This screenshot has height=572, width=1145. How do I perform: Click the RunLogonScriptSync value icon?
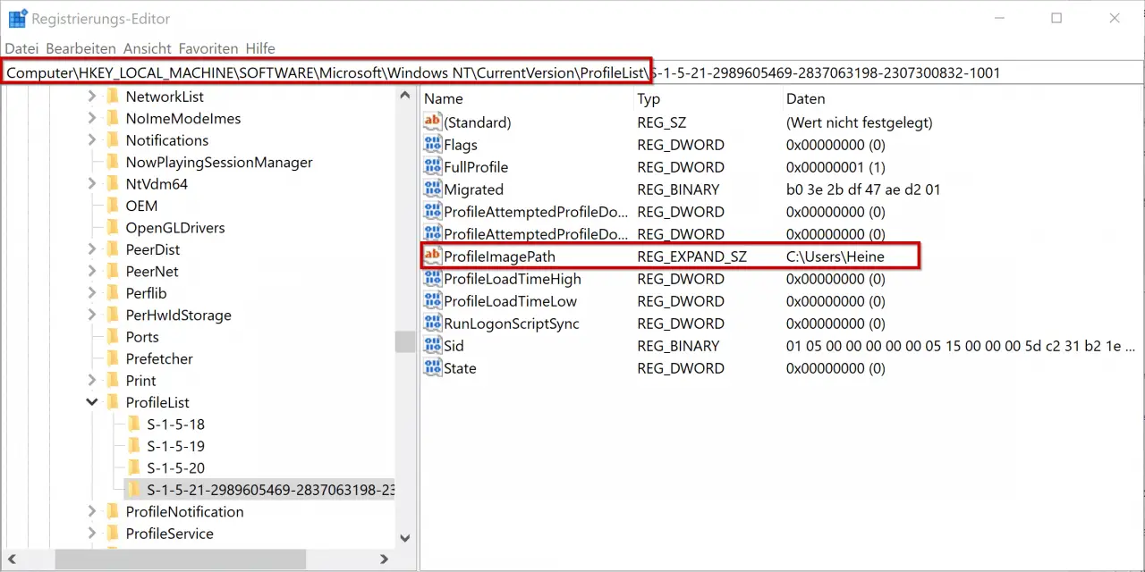pyautogui.click(x=433, y=324)
